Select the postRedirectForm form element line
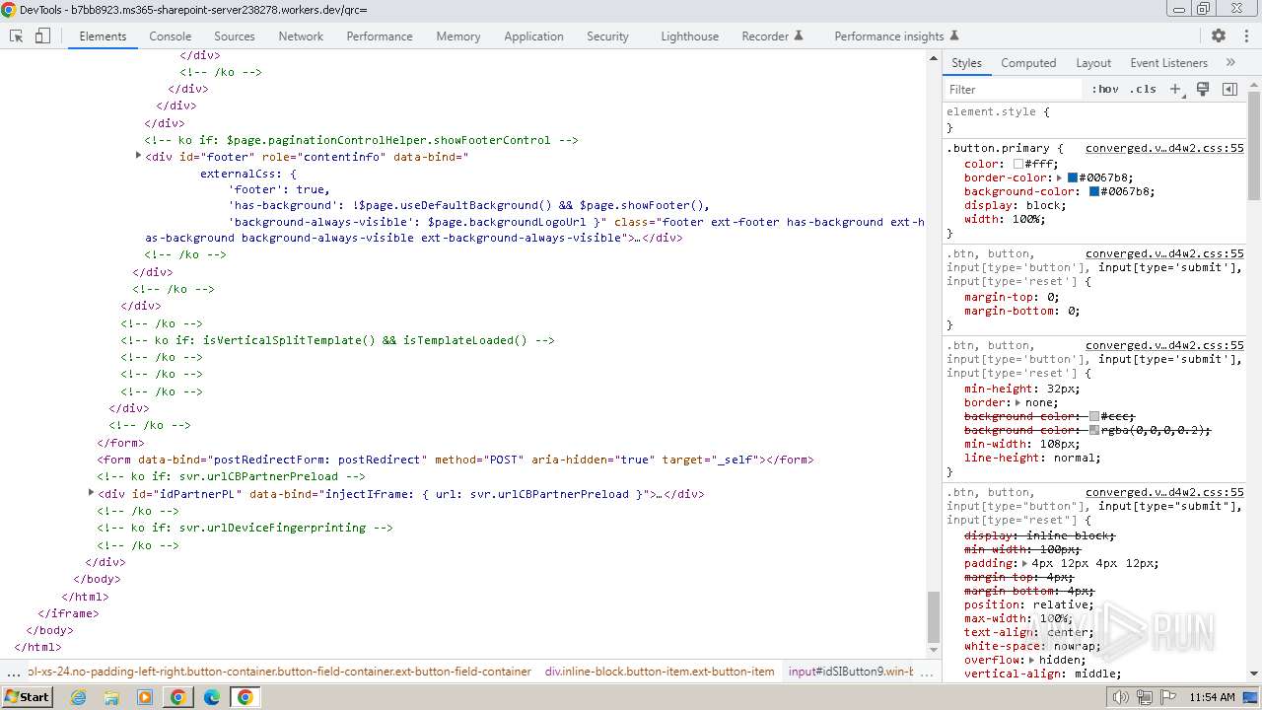The width and height of the screenshot is (1262, 710). coord(456,460)
